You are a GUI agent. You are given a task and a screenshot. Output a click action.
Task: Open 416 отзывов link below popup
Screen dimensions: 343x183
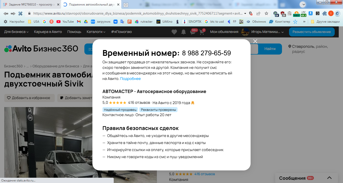click(x=205, y=174)
